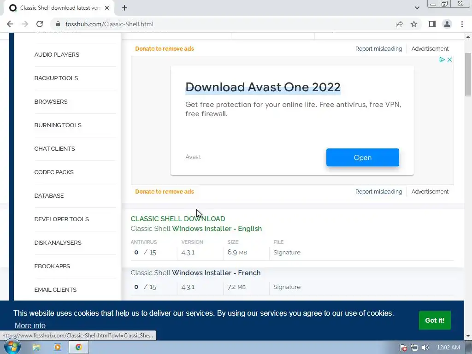Click the 7.2 MB size value
Viewport: 472px width, 354px height.
(x=236, y=287)
